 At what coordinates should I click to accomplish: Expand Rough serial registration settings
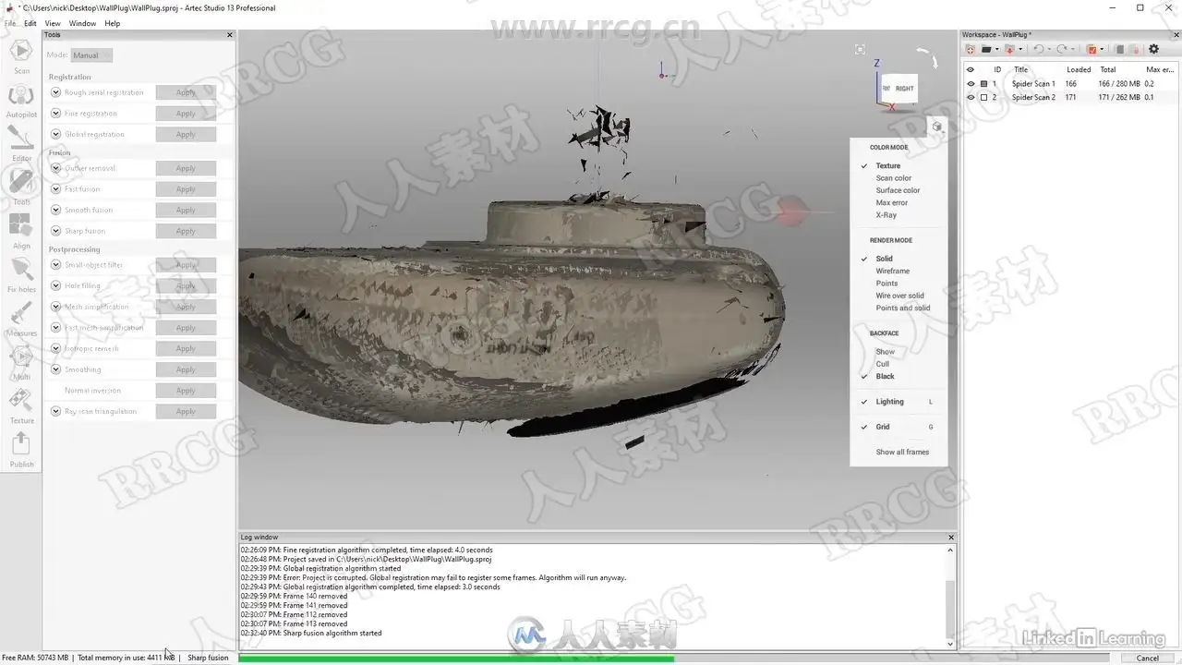(x=56, y=92)
